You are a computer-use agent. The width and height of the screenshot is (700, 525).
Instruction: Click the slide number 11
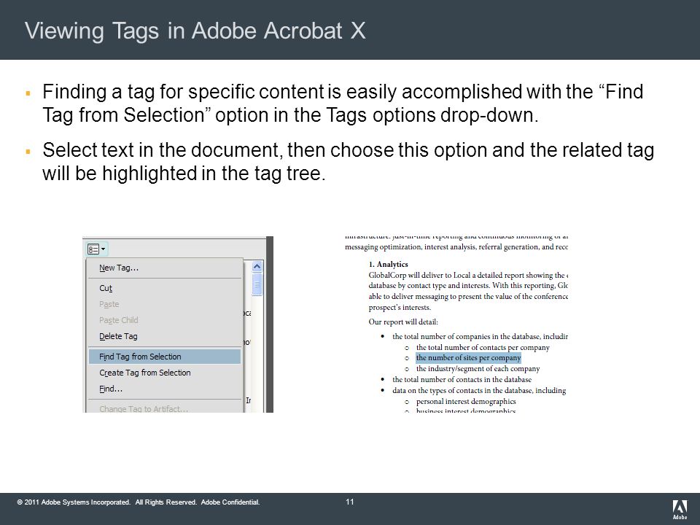[349, 502]
